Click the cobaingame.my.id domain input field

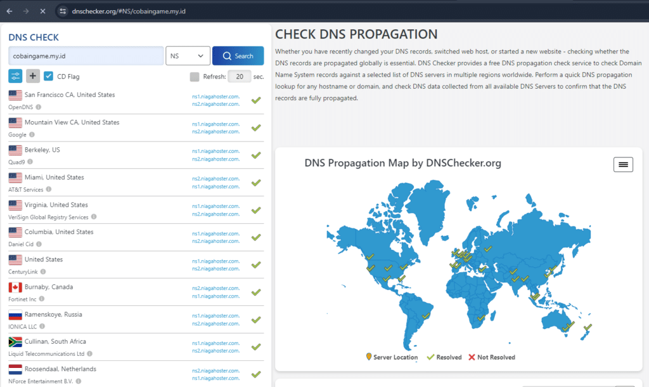86,56
